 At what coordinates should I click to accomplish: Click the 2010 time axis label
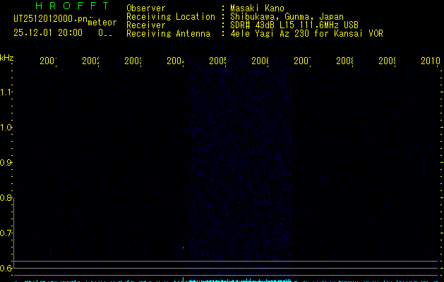(431, 61)
